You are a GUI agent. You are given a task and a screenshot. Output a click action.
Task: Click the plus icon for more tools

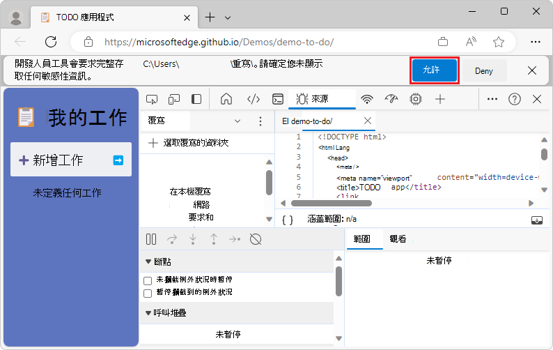tap(439, 99)
